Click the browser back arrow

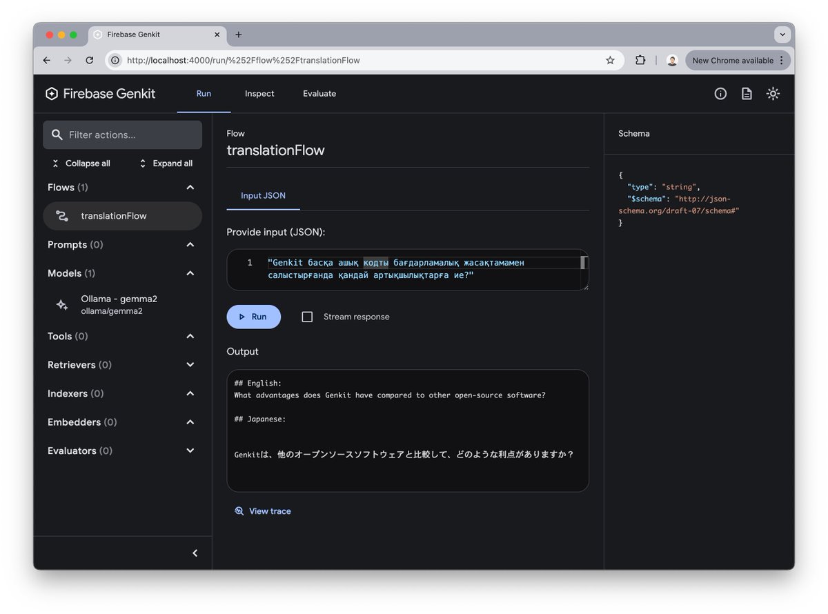pyautogui.click(x=46, y=61)
